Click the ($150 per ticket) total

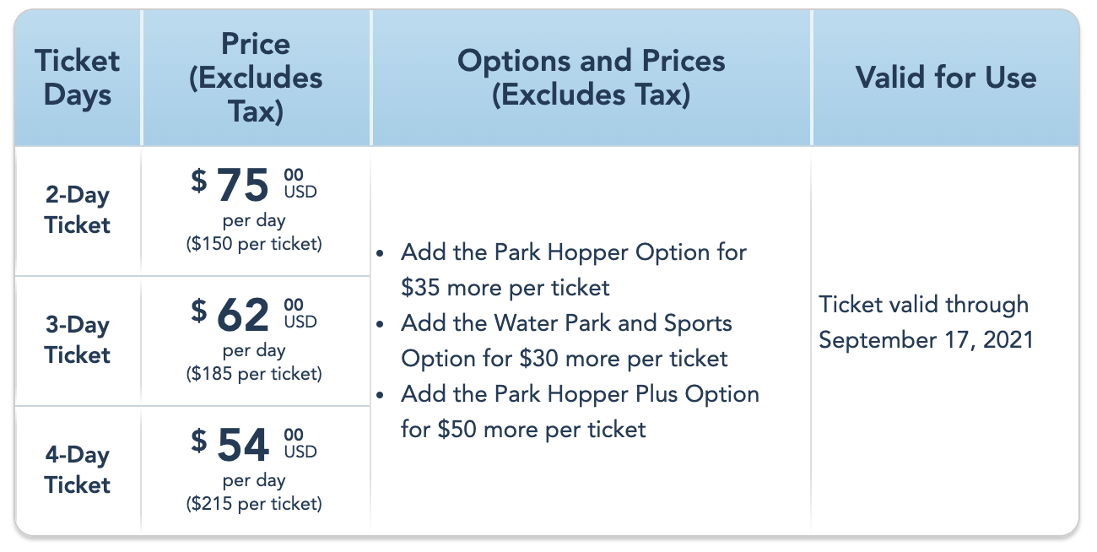[x=254, y=245]
